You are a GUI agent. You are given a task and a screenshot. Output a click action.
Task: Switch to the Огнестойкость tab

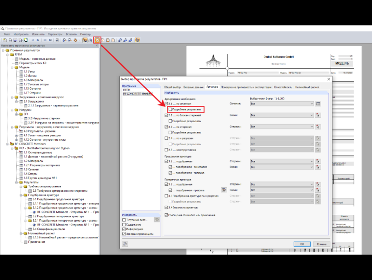(x=283, y=87)
